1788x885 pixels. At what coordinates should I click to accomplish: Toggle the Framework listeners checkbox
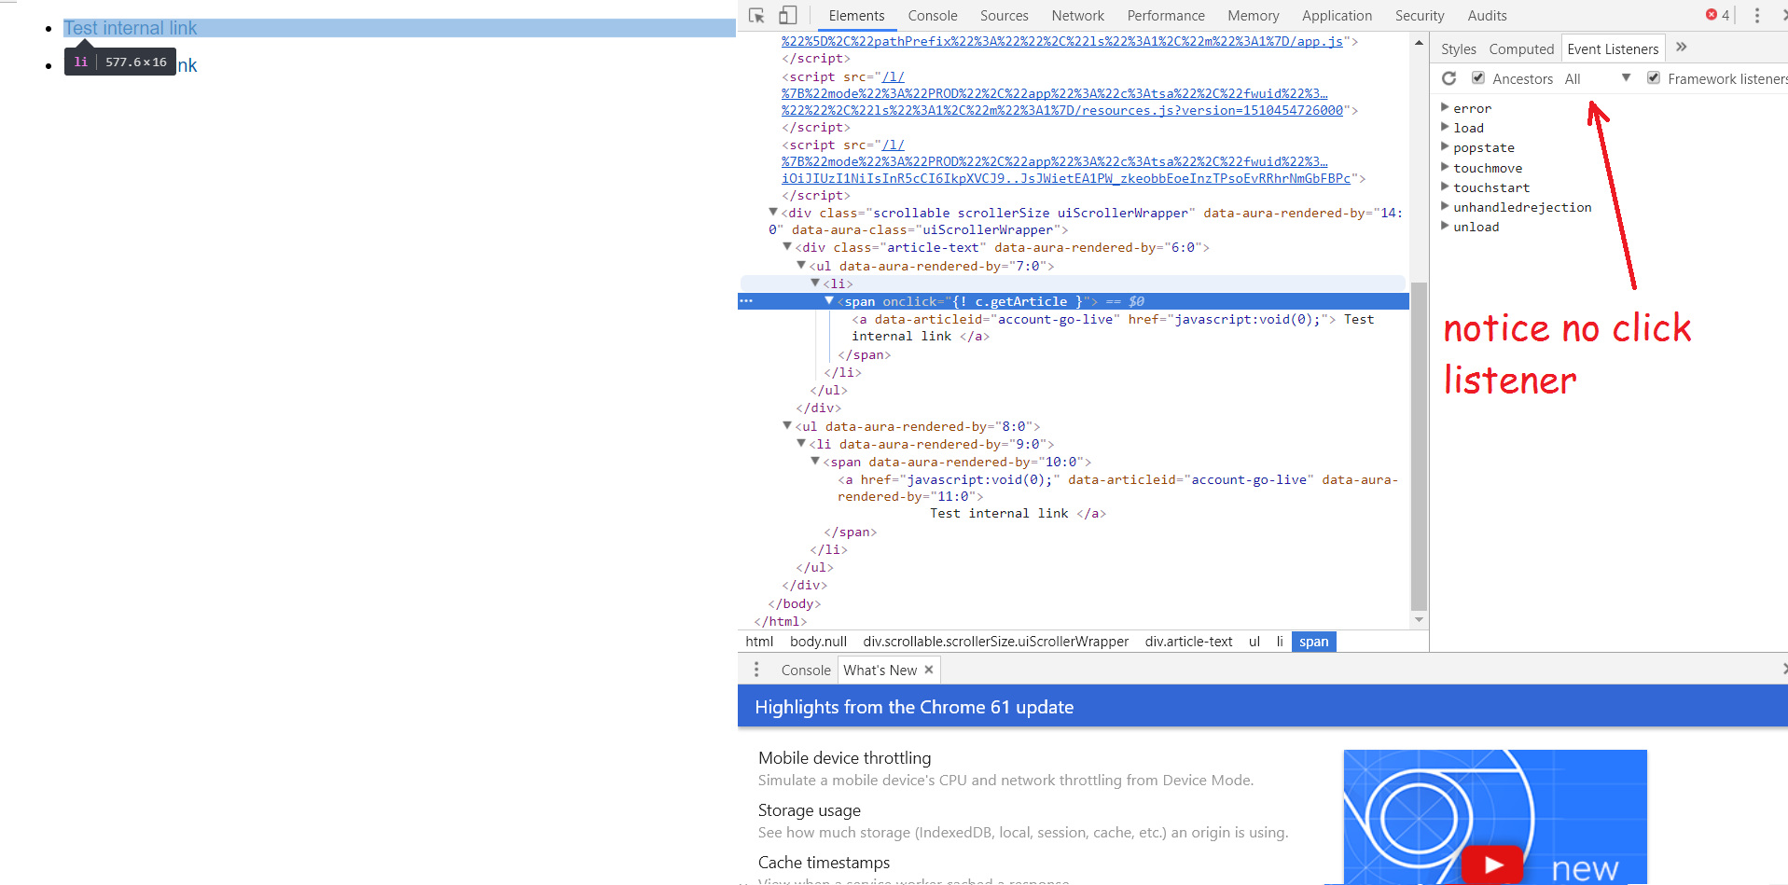click(x=1654, y=77)
